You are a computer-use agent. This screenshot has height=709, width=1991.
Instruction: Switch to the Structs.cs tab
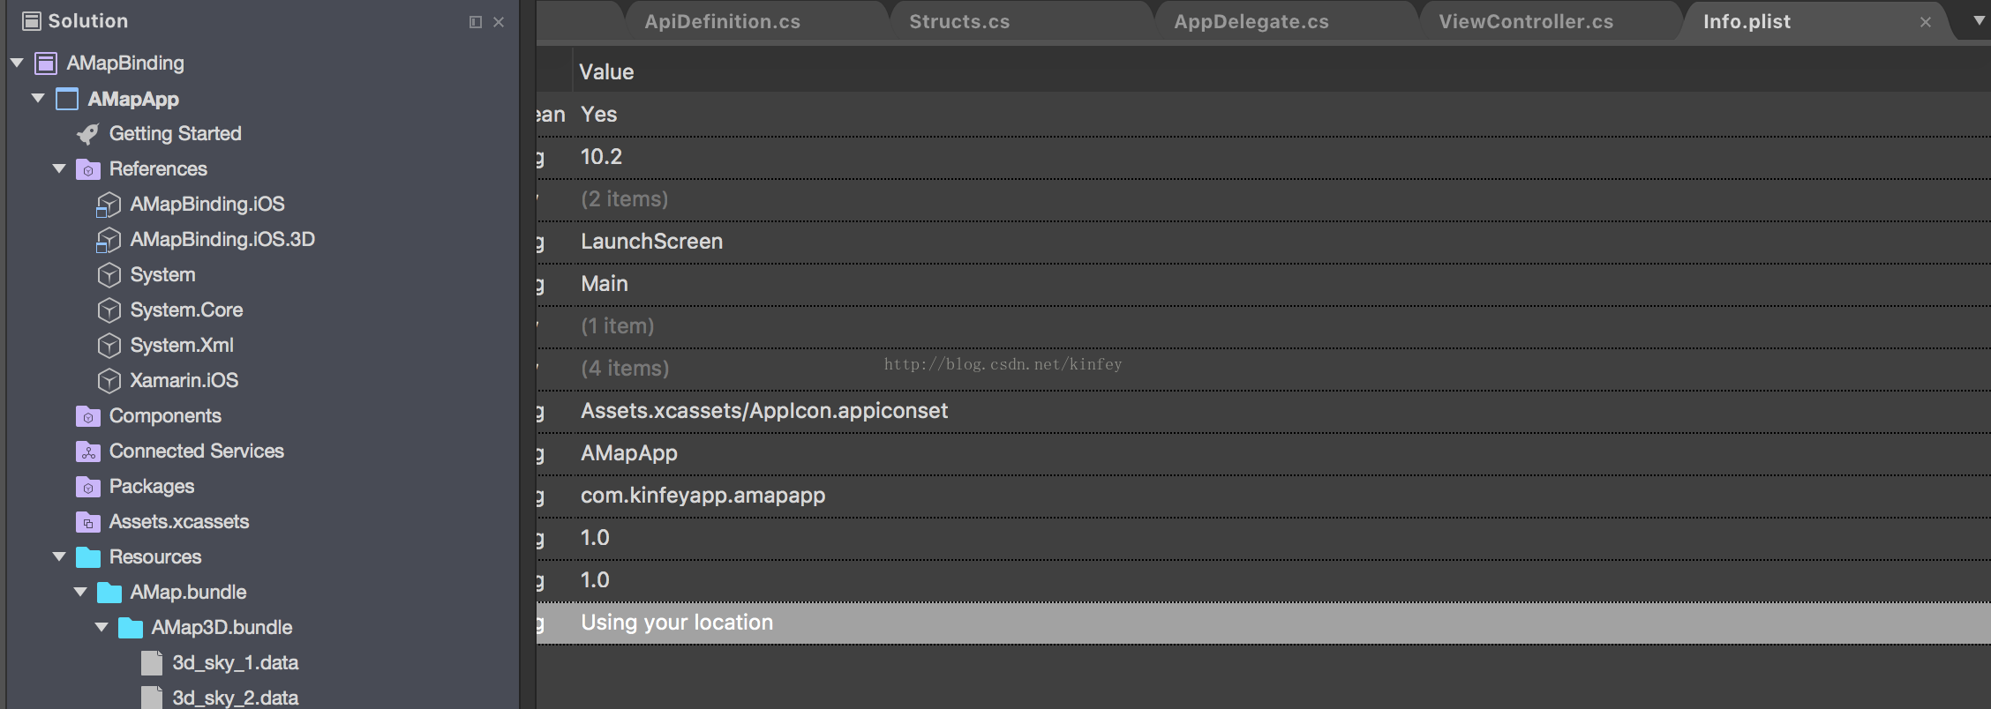coord(959,22)
